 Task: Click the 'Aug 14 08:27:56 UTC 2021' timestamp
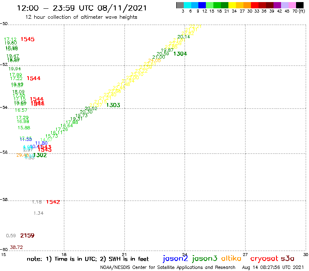[273, 267]
